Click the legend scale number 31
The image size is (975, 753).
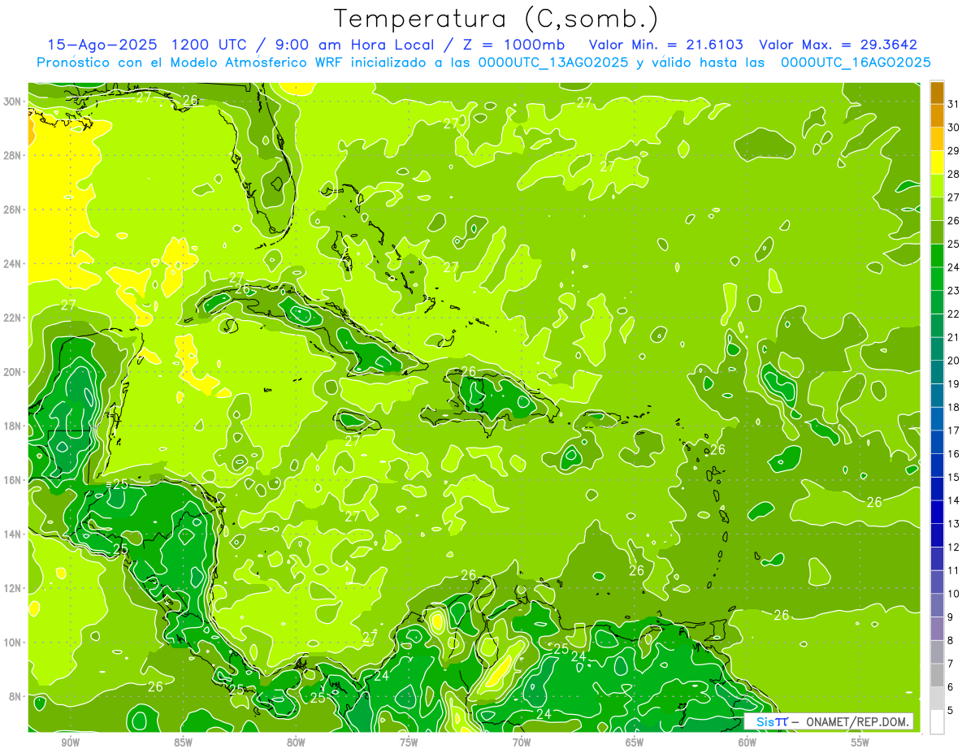tap(954, 104)
